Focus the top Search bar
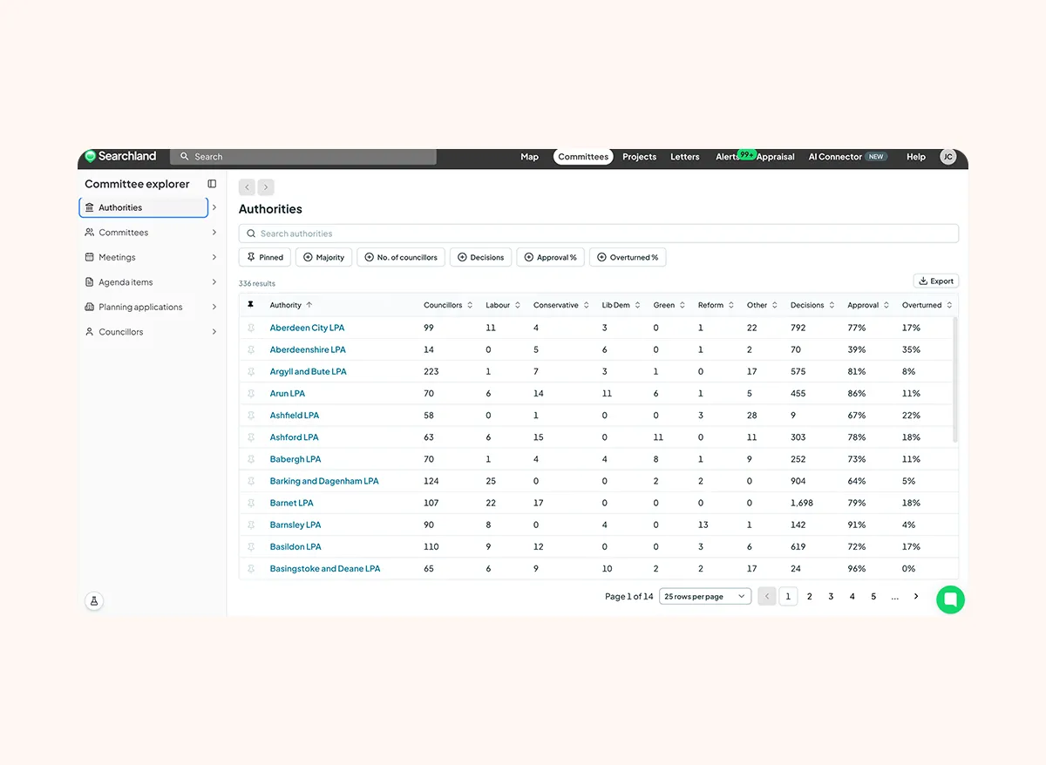Image resolution: width=1046 pixels, height=765 pixels. pyautogui.click(x=303, y=157)
